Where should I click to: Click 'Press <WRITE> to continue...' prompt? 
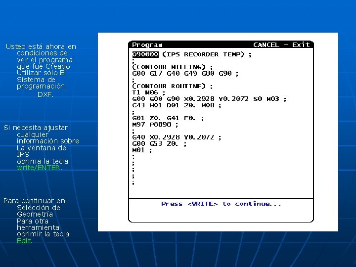[221, 204]
